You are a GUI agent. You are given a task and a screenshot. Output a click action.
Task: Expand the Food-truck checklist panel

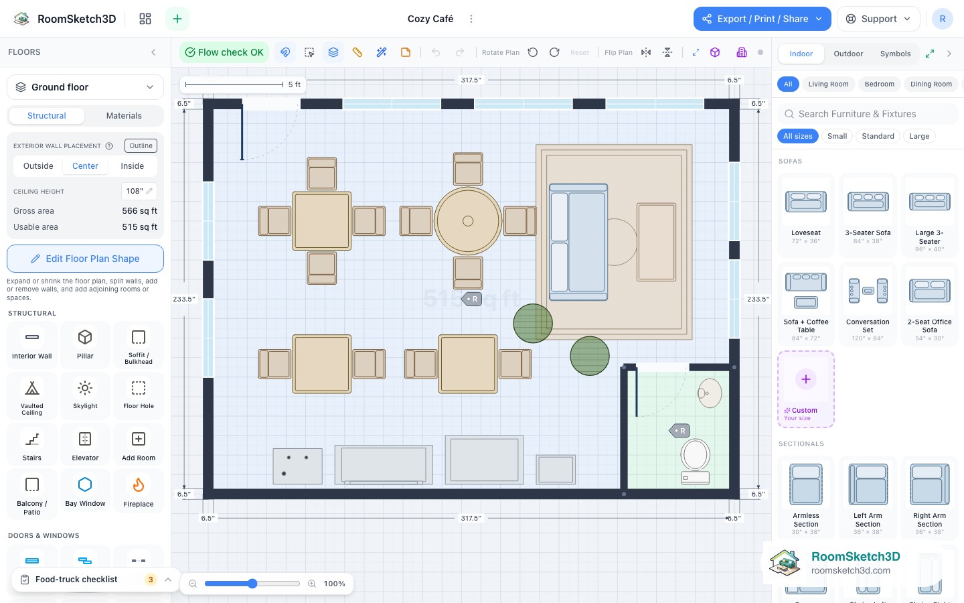pyautogui.click(x=96, y=580)
